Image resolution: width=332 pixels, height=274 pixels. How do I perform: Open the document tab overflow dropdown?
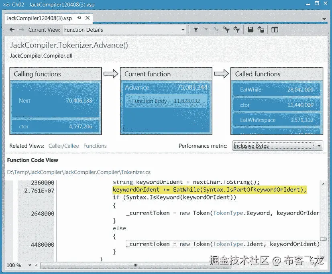[x=324, y=19]
